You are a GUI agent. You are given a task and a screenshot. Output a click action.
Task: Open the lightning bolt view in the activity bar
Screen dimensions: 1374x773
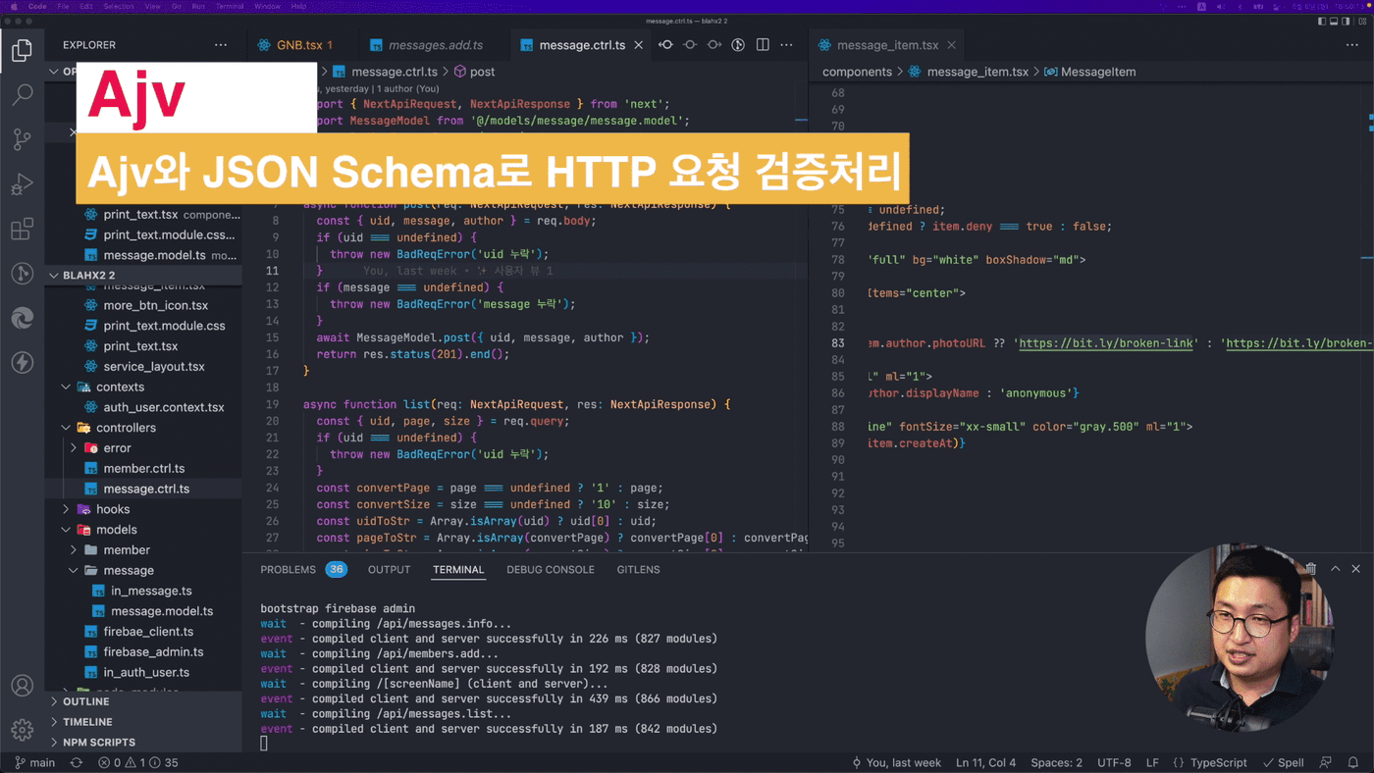22,363
